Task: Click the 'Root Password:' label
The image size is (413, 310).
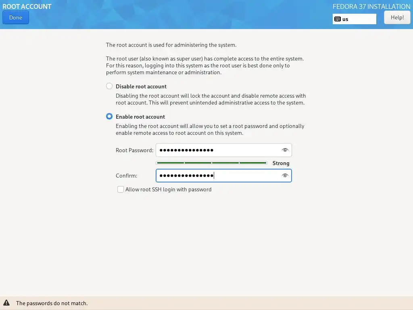Action: [134, 150]
